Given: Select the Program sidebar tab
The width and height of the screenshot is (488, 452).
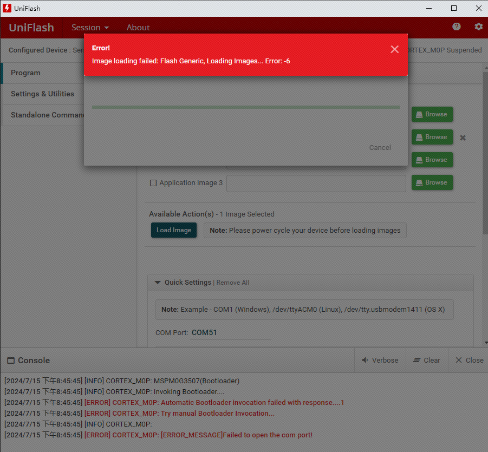Looking at the screenshot, I should coord(42,73).
